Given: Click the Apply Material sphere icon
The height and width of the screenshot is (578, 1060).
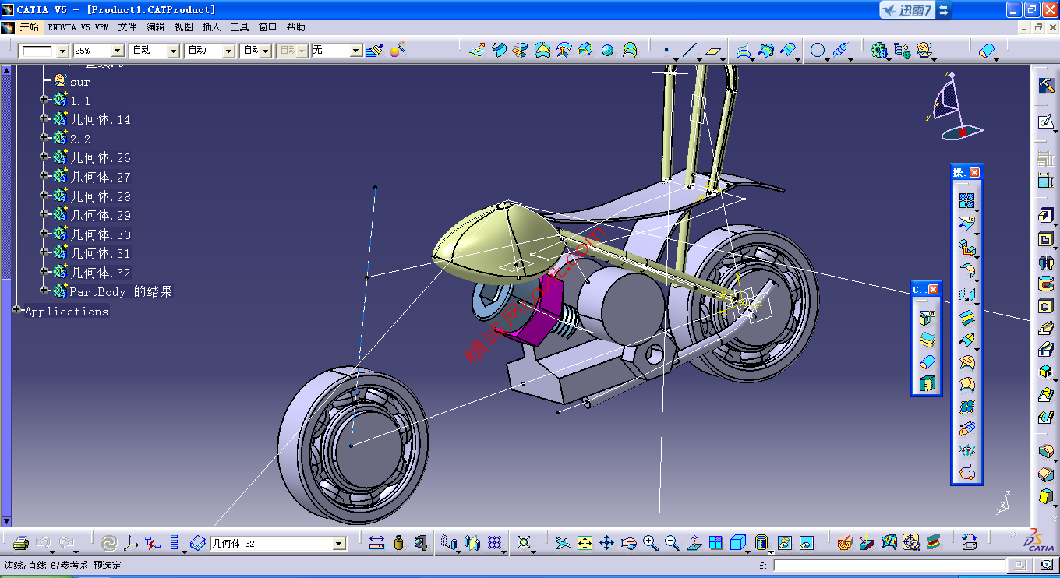Looking at the screenshot, I should (x=397, y=51).
